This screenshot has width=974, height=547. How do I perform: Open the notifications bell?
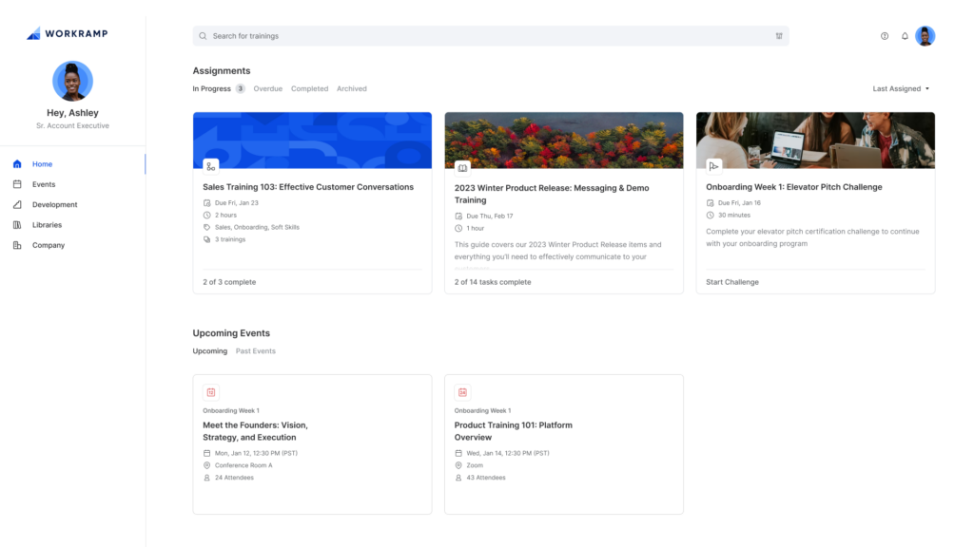(x=906, y=36)
